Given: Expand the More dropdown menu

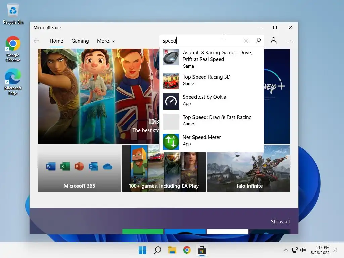Looking at the screenshot, I should pyautogui.click(x=106, y=41).
